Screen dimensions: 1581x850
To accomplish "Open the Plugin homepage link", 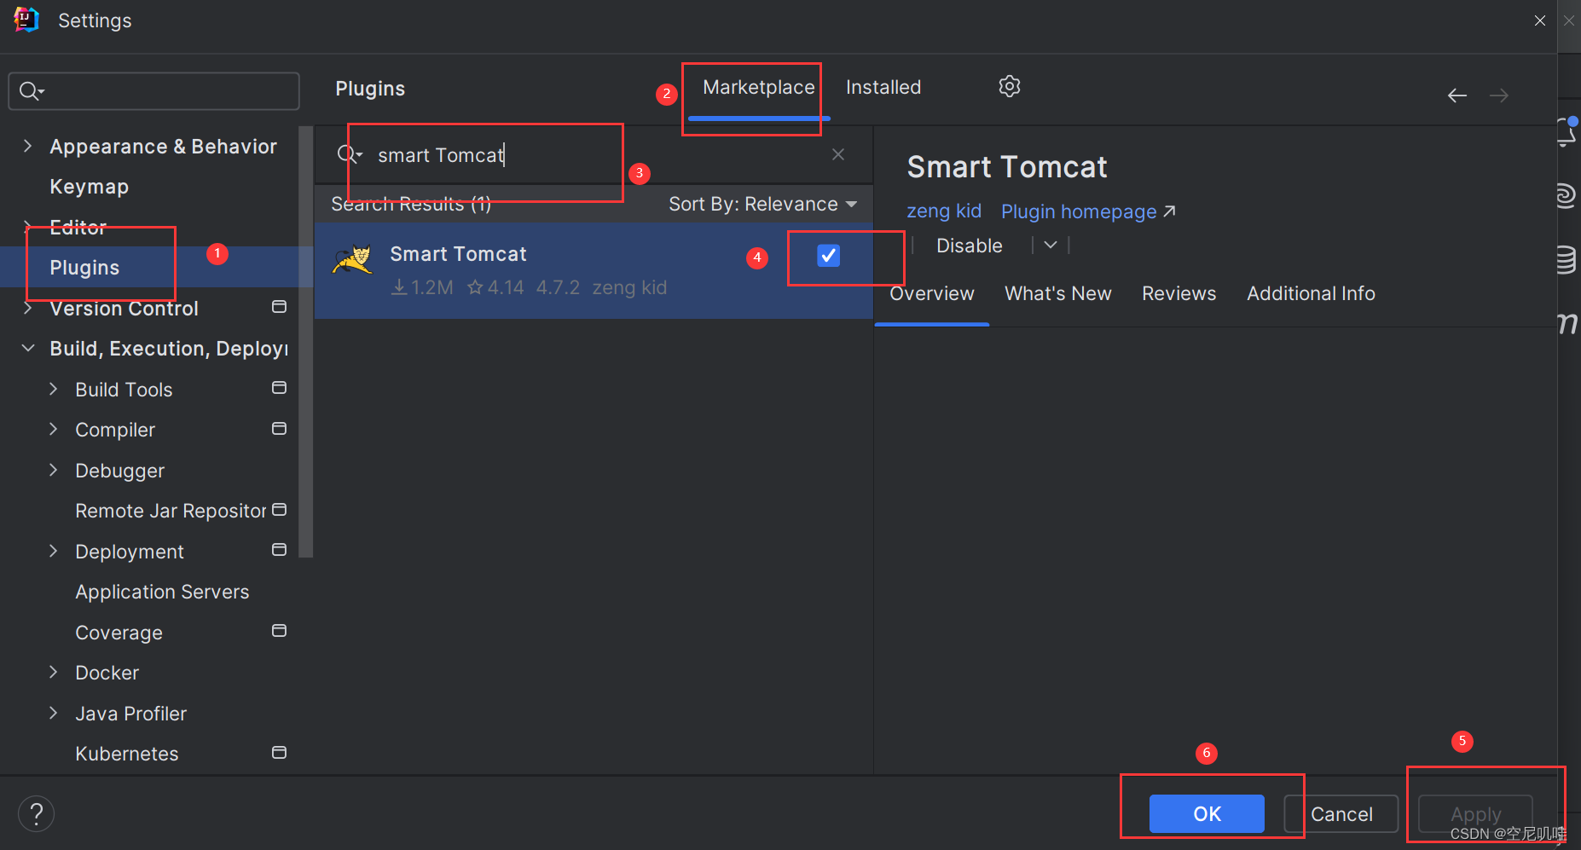I will tap(1077, 211).
